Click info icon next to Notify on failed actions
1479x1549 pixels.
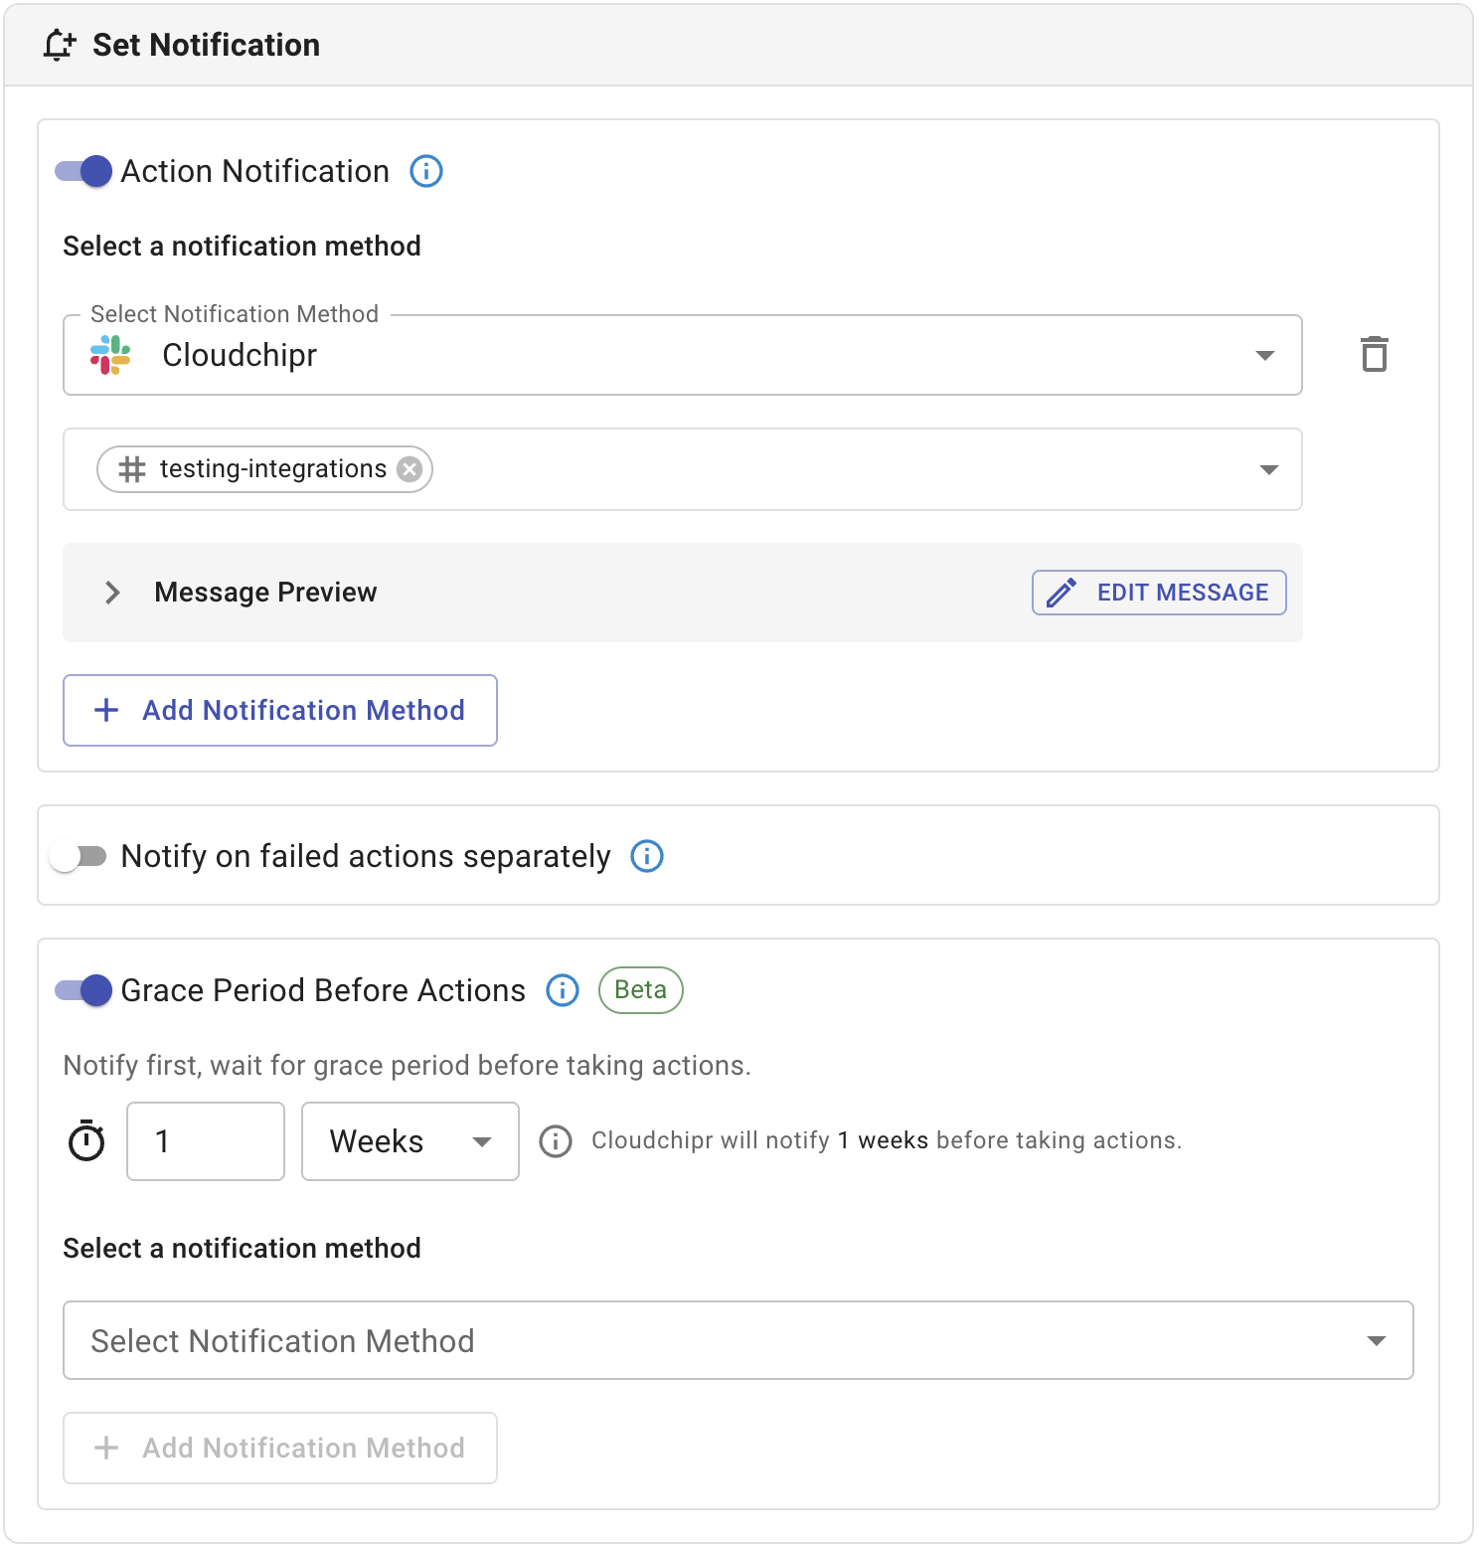pyautogui.click(x=647, y=856)
